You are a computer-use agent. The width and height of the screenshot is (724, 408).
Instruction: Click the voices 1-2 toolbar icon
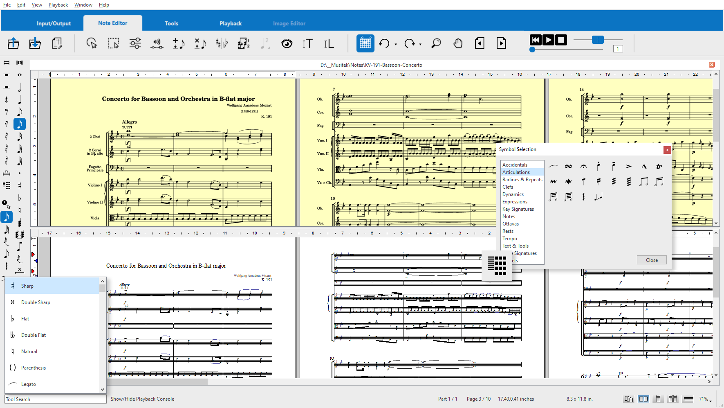tap(244, 43)
